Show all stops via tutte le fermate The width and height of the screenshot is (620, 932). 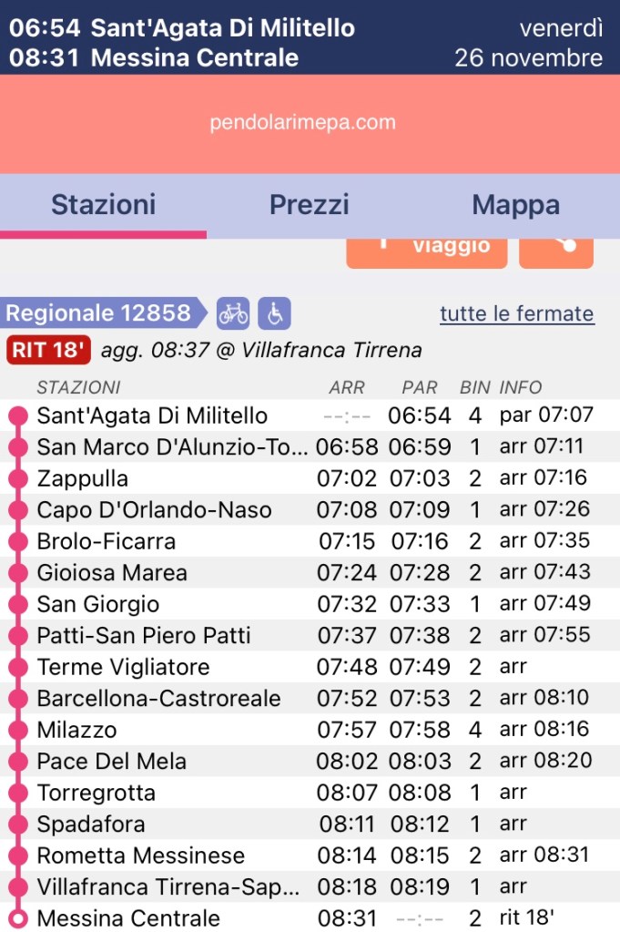click(x=516, y=314)
